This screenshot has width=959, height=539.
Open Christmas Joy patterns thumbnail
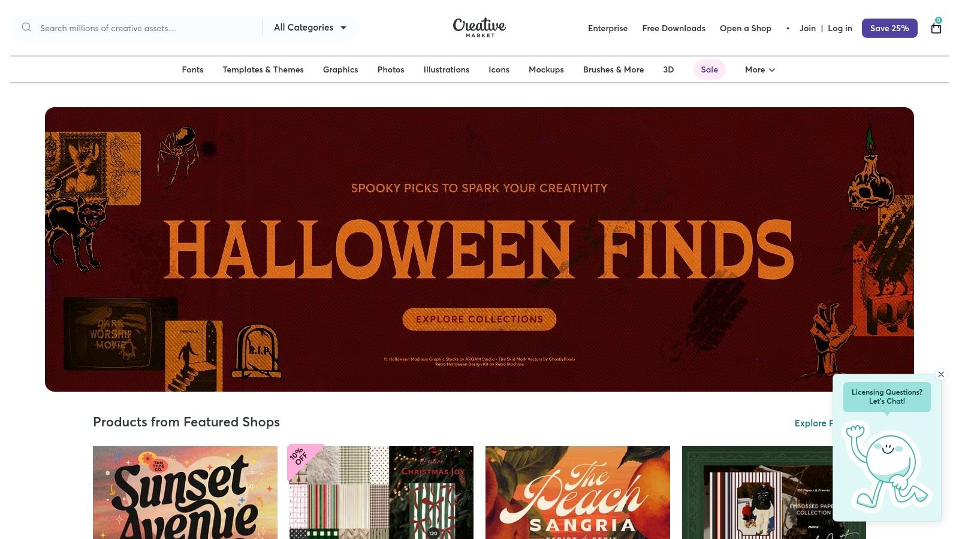381,492
